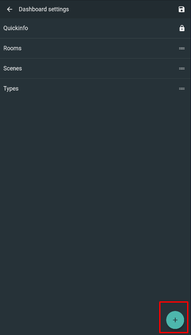Image resolution: width=191 pixels, height=335 pixels.
Task: Go back using the arrow icon
Action: click(10, 9)
